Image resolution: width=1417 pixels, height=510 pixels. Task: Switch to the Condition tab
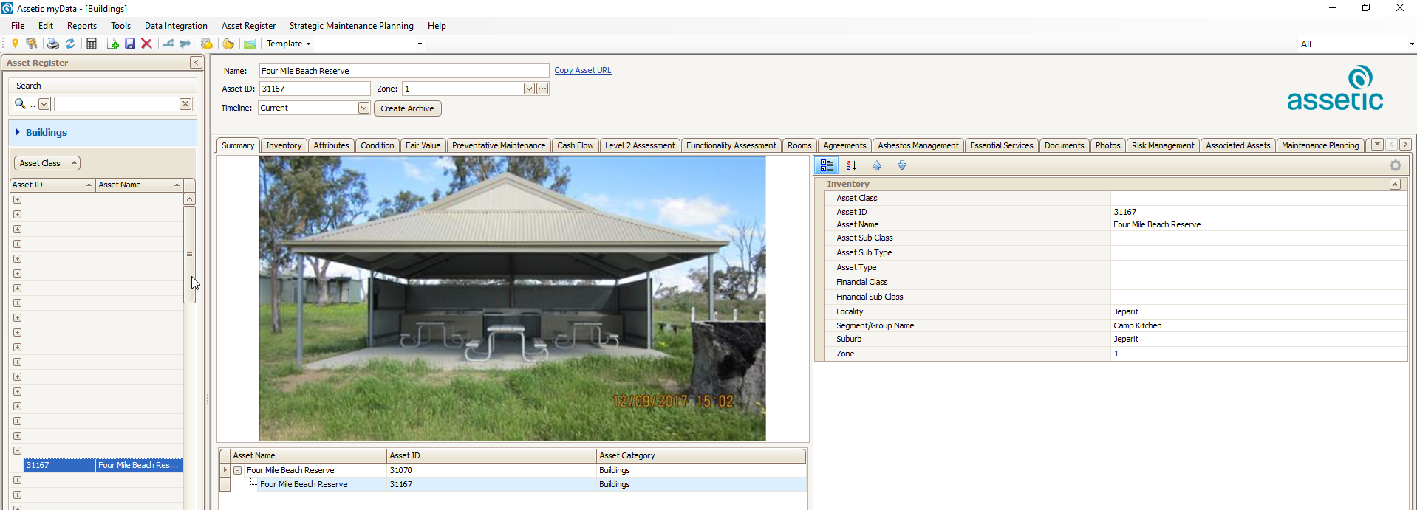377,145
